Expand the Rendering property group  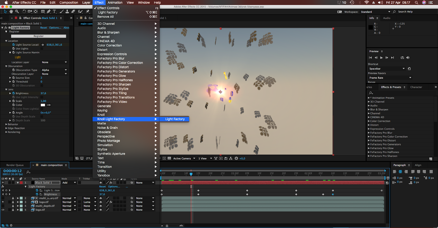[x=6, y=132]
